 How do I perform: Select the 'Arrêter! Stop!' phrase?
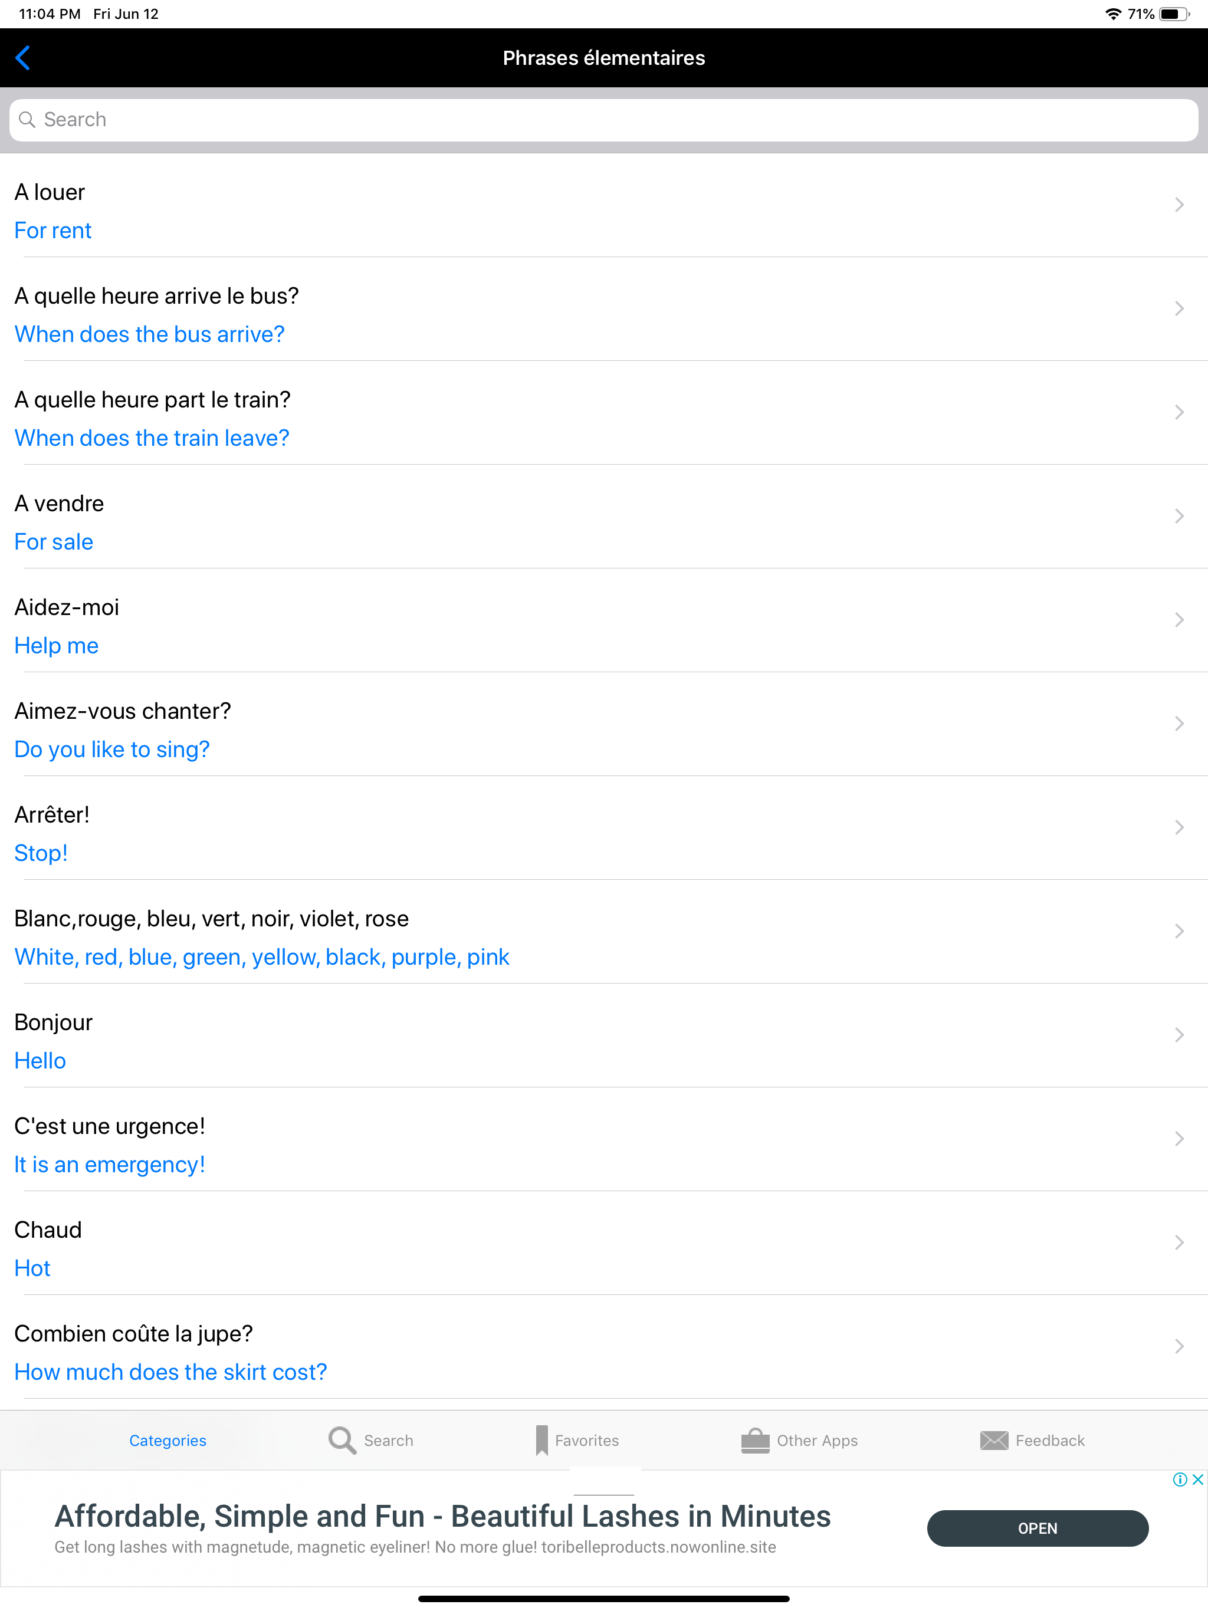coord(604,827)
